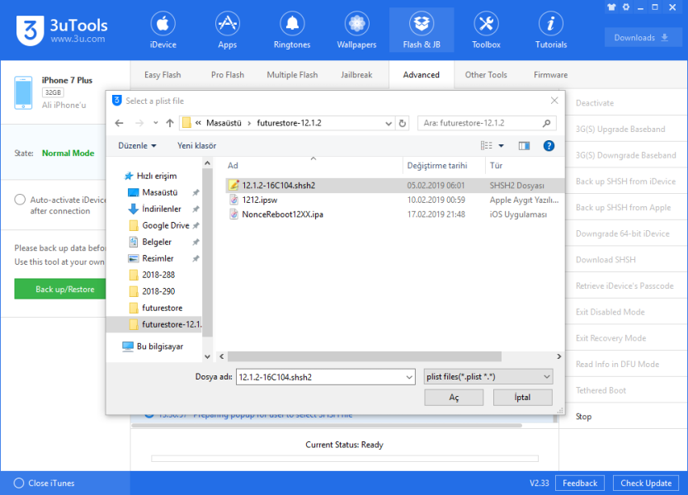This screenshot has width=688, height=495.
Task: Switch to the Firmware tab
Action: [x=550, y=75]
